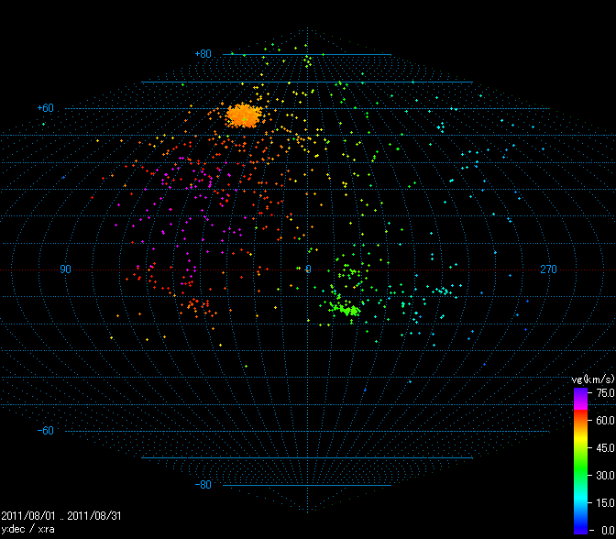Screen dimensions: 616x539
Task: Click the vg(km/s) legend title
Action: [x=593, y=379]
